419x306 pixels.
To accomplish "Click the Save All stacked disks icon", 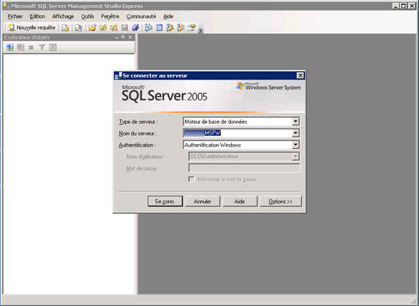I will click(135, 28).
